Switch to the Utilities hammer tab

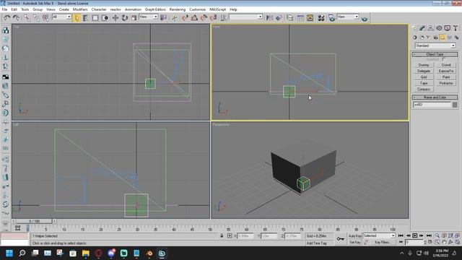[x=456, y=28]
